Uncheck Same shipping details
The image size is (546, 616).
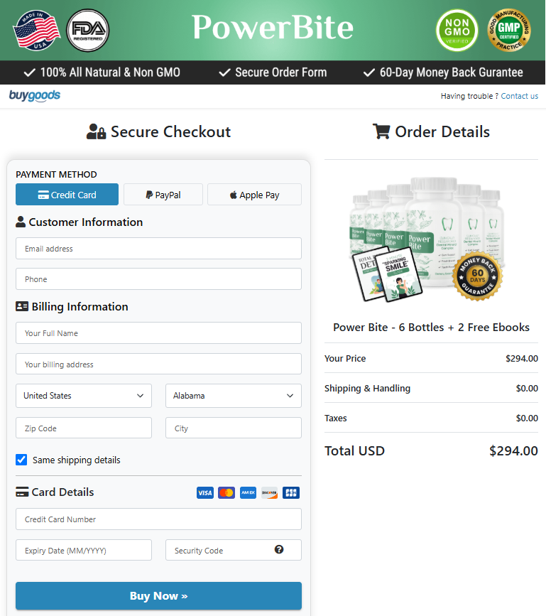tap(21, 460)
